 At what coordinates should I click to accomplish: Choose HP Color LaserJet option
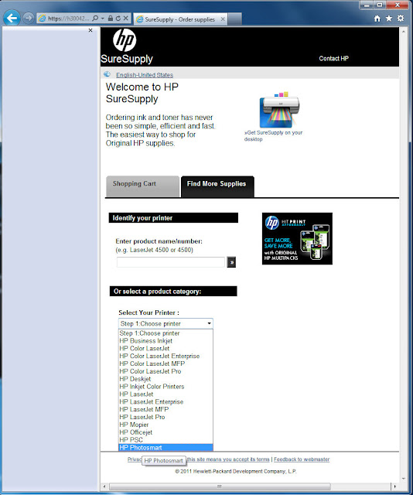coord(166,348)
